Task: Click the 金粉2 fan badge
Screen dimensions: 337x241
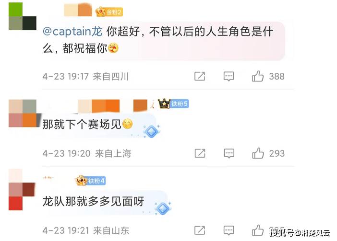Action: 109,12
